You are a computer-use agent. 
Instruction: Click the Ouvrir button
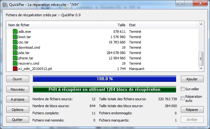(18, 79)
